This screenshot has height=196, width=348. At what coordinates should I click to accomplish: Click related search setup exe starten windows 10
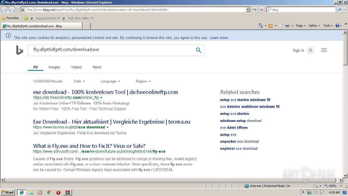point(245,100)
